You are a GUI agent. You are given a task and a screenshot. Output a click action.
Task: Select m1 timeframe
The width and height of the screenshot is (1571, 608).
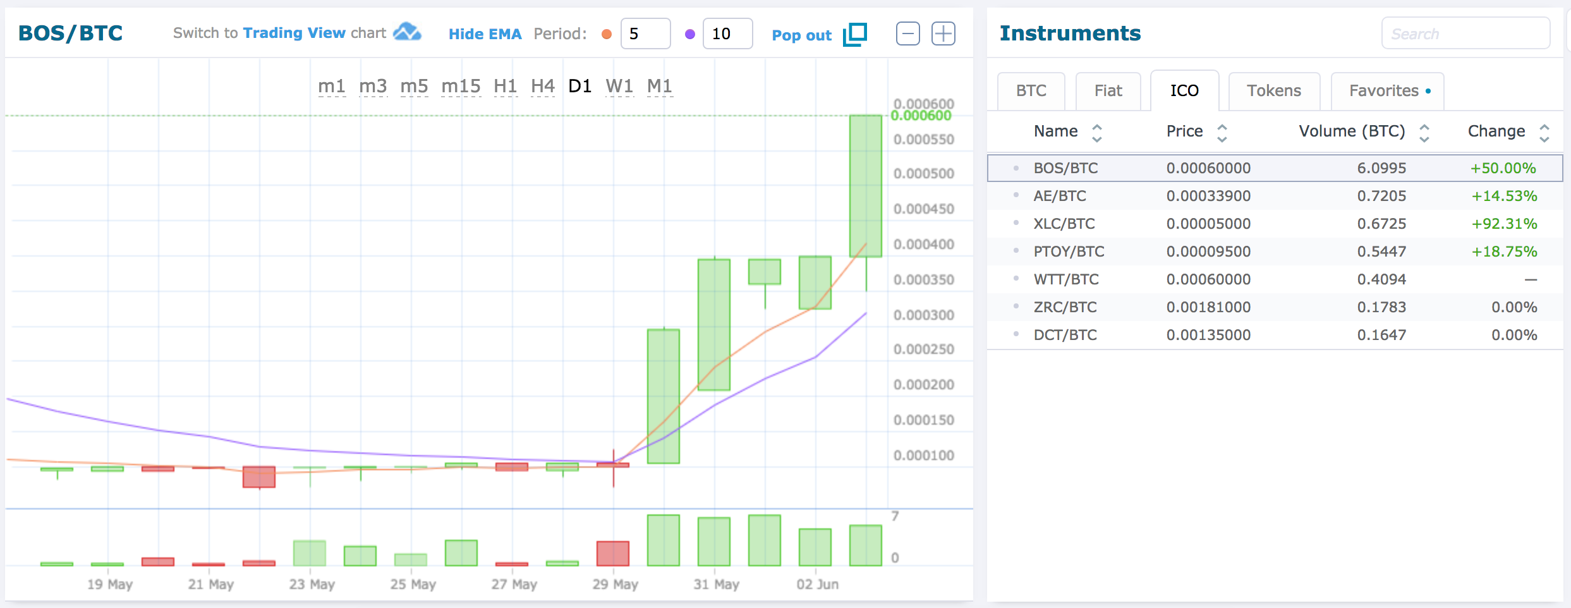point(332,86)
